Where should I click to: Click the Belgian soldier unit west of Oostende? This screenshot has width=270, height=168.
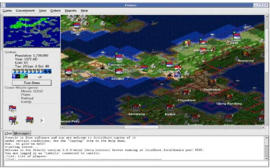coord(187,44)
